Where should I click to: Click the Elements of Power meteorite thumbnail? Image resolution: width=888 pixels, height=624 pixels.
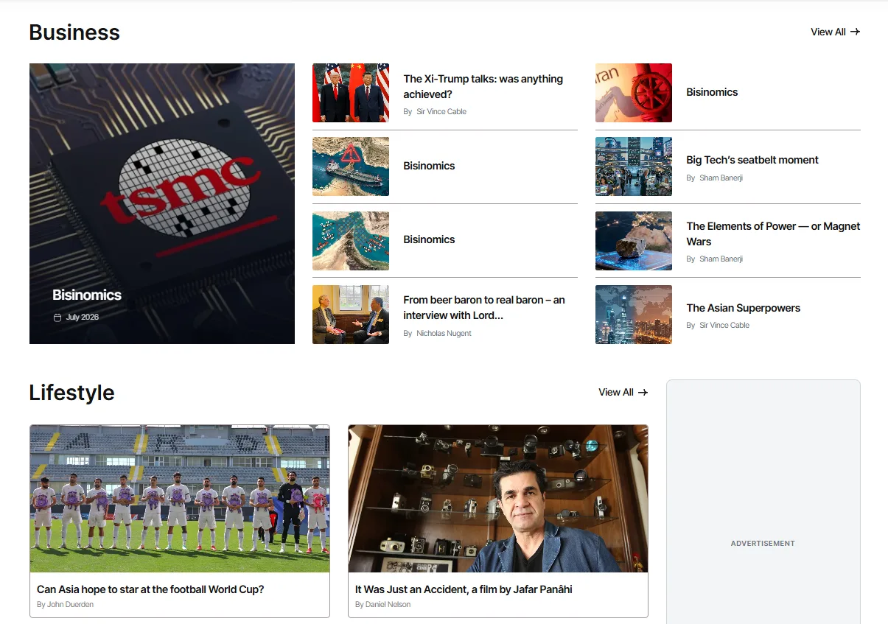pyautogui.click(x=634, y=241)
